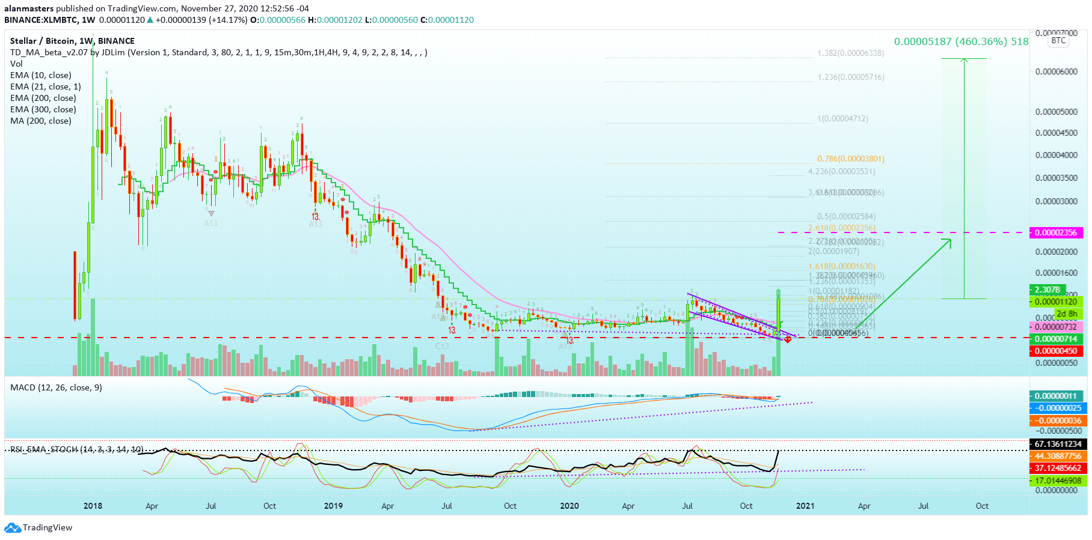Click the 0.5(0.00002584) Fibonacci label
The height and width of the screenshot is (540, 1092).
pos(846,216)
